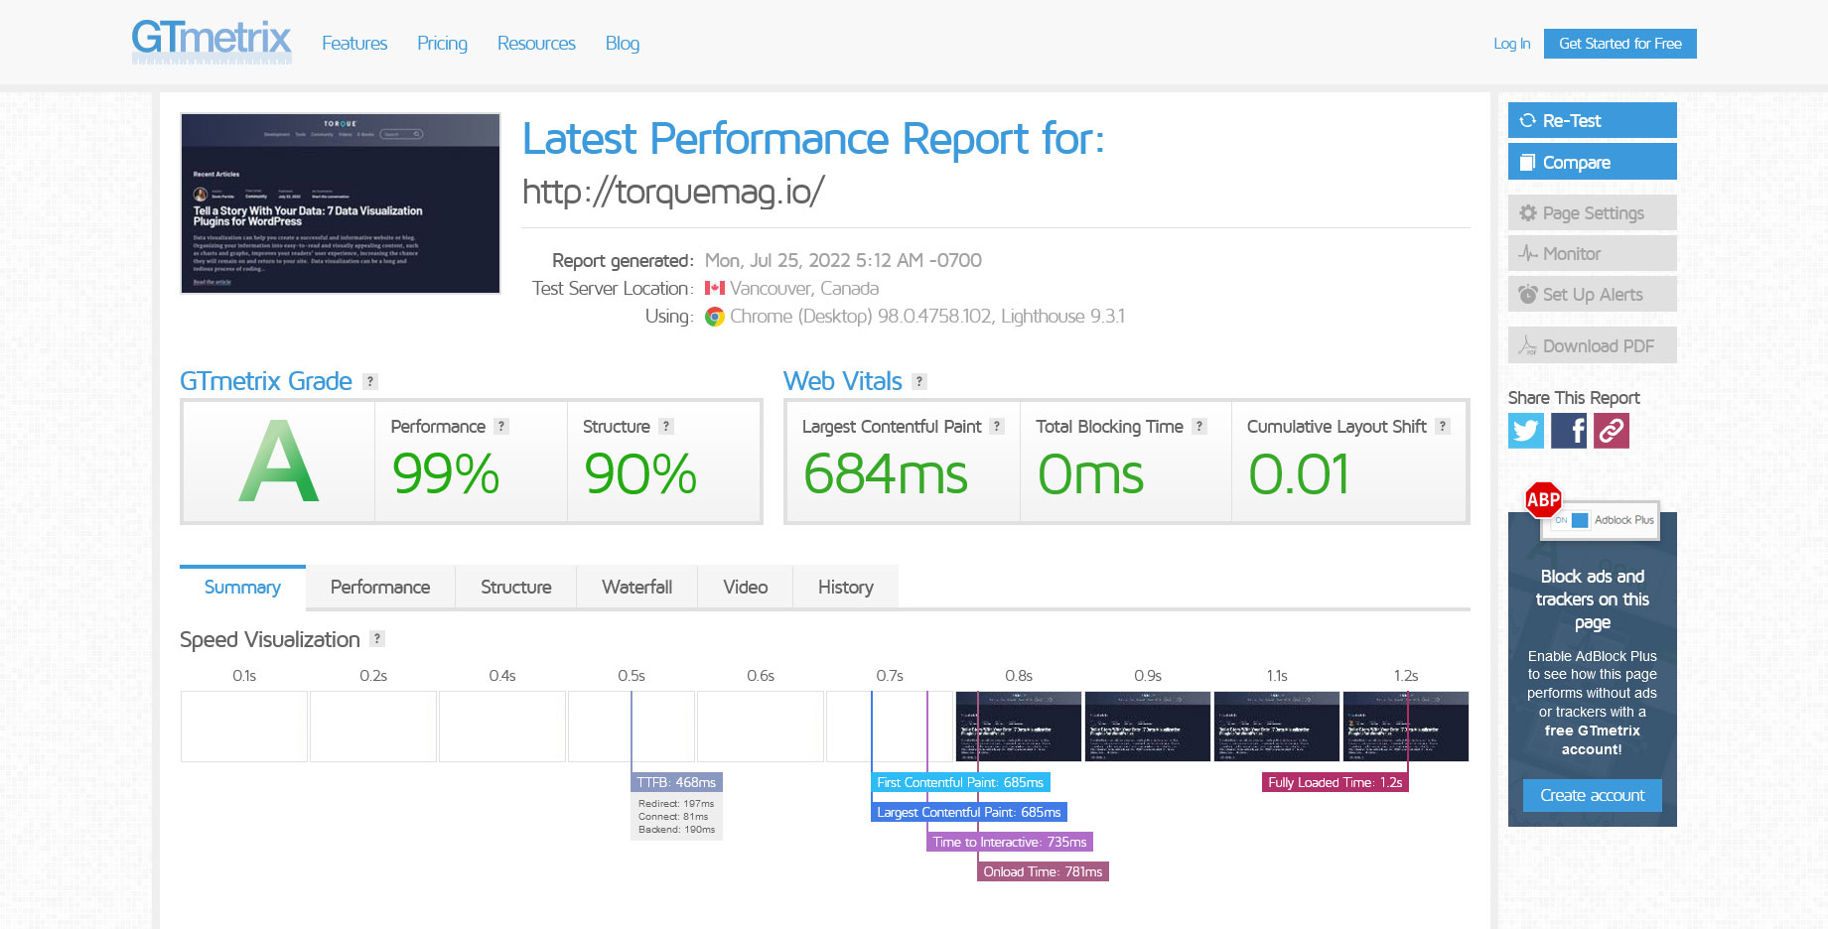Click the TTFB: 468ms marker
Image resolution: width=1828 pixels, height=929 pixels.
(x=676, y=782)
